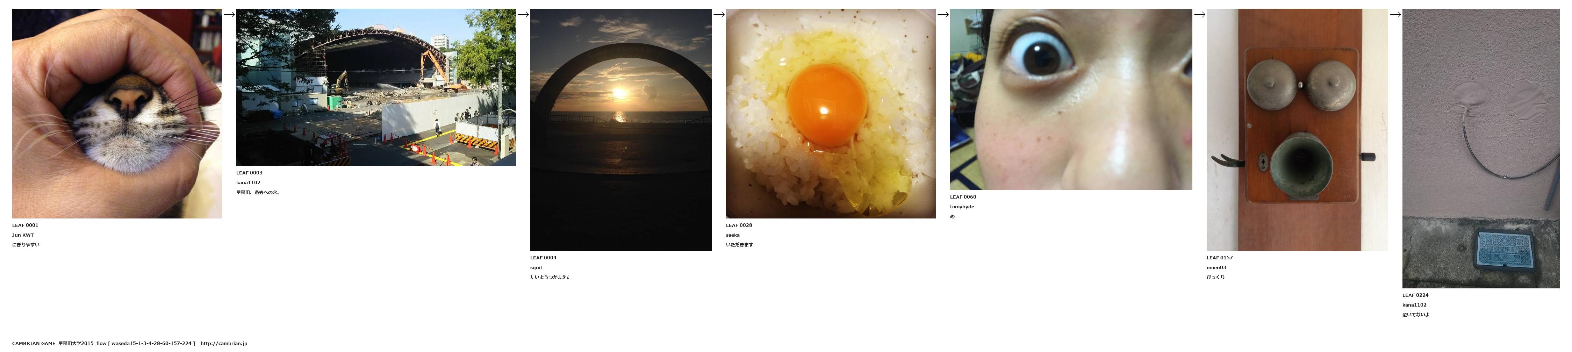This screenshot has width=1572, height=352.
Task: Open the raw egg on rice photo
Action: coord(831,114)
